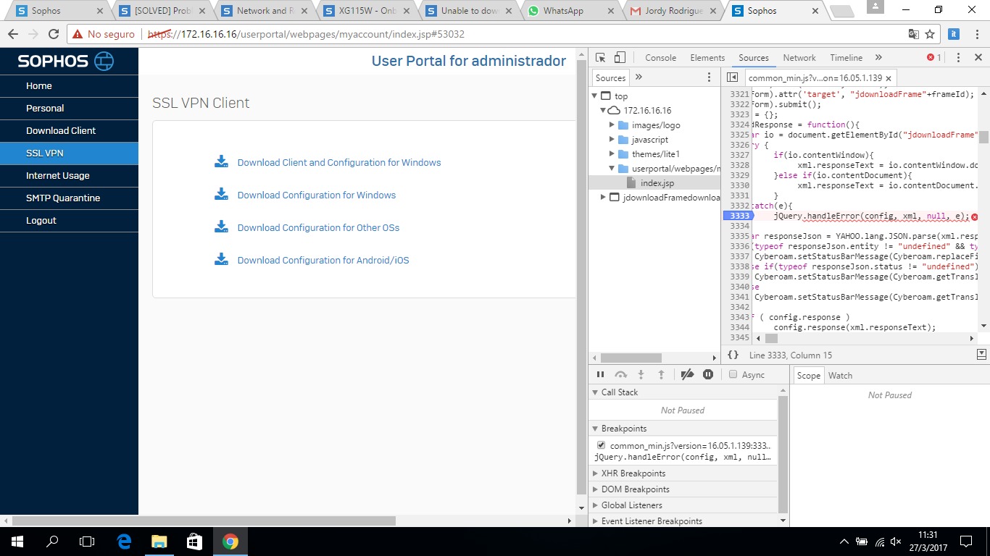This screenshot has width=990, height=556.
Task: Click the breakpoint marker on line 3333
Action: click(x=739, y=216)
